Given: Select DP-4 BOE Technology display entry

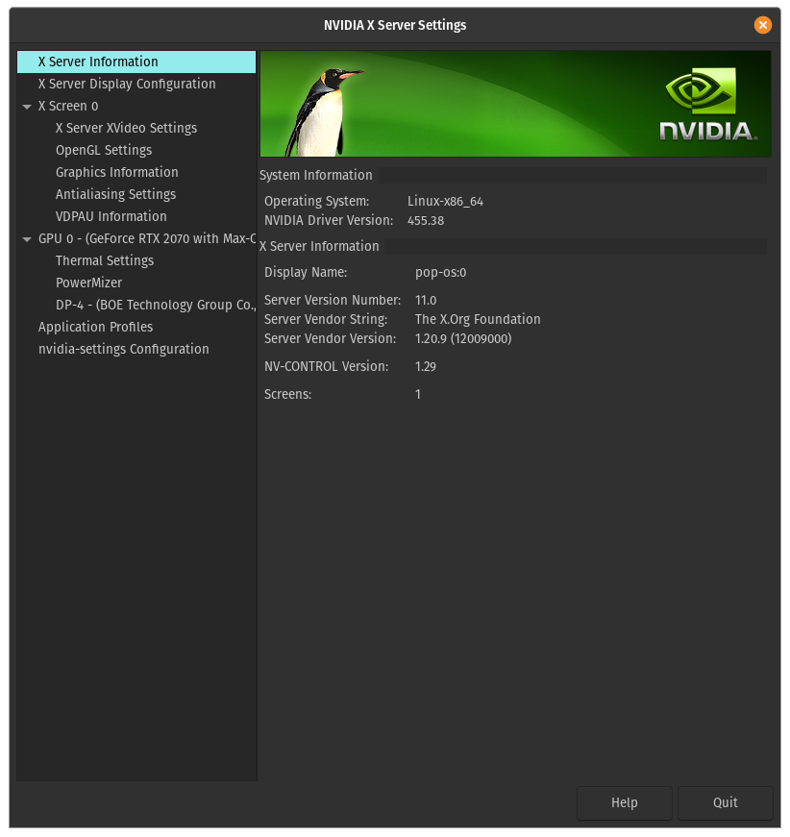Looking at the screenshot, I should click(156, 305).
